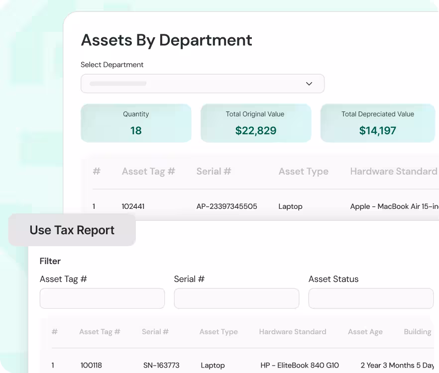Click the Building column header
Screen dimensions: 439x373
[x=417, y=332]
